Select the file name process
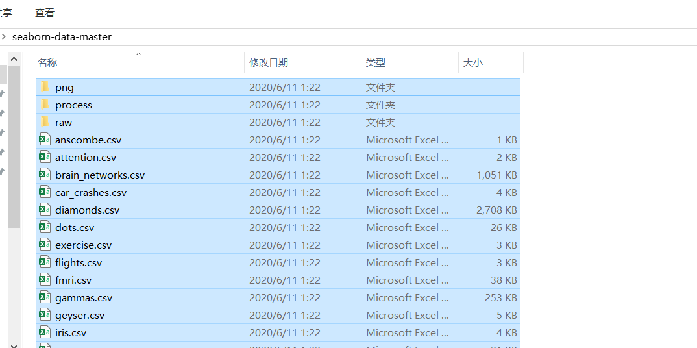697x348 pixels. point(74,105)
